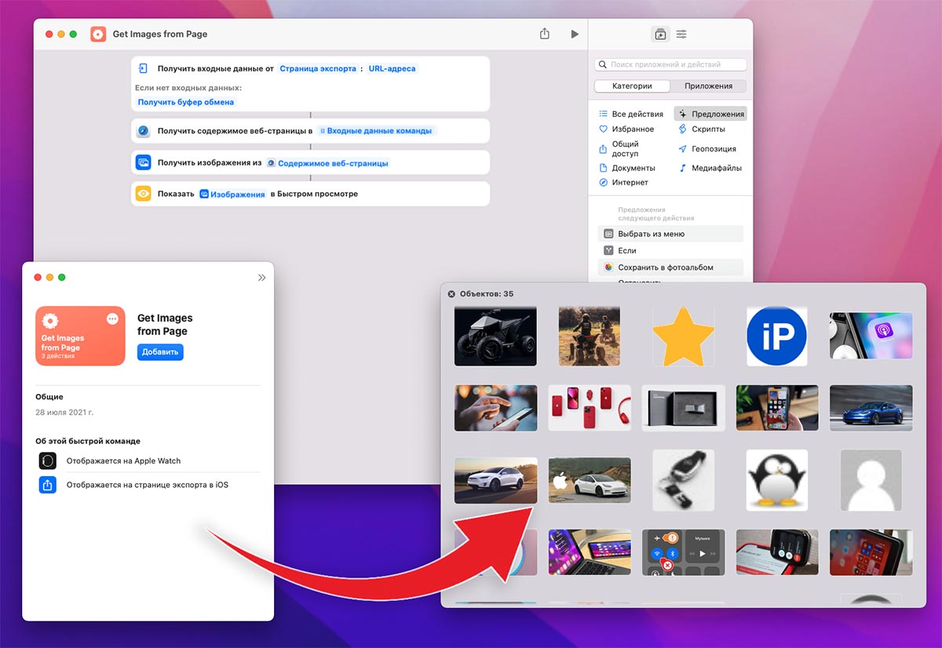Select the Категории tab
Image resolution: width=942 pixels, height=648 pixels.
pos(632,86)
